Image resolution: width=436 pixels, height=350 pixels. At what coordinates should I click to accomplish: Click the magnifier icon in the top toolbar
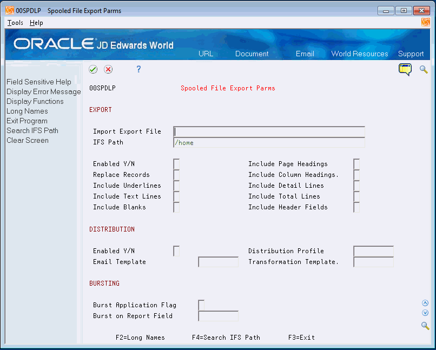click(x=424, y=69)
